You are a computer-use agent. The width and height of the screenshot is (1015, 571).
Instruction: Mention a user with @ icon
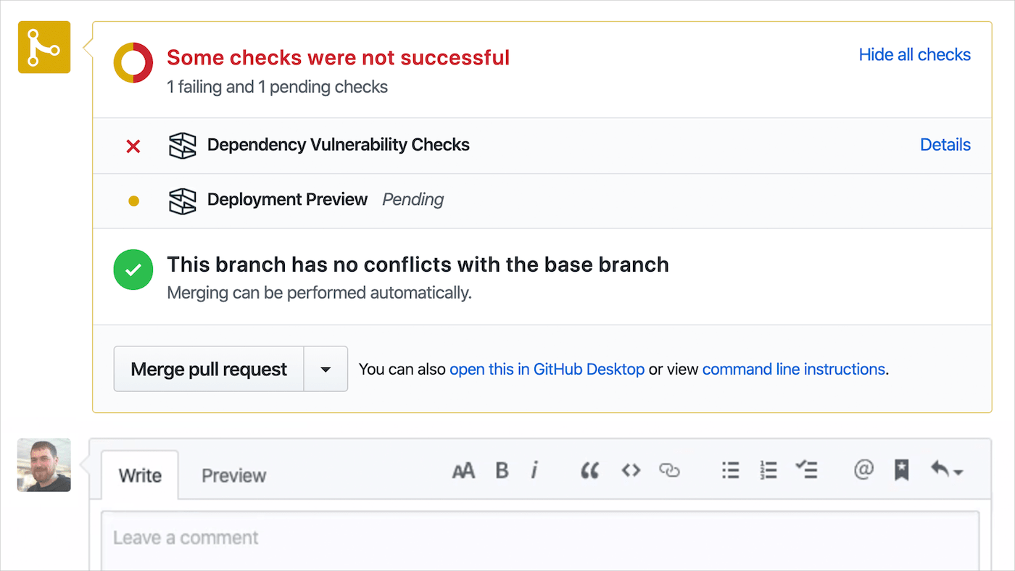[863, 471]
